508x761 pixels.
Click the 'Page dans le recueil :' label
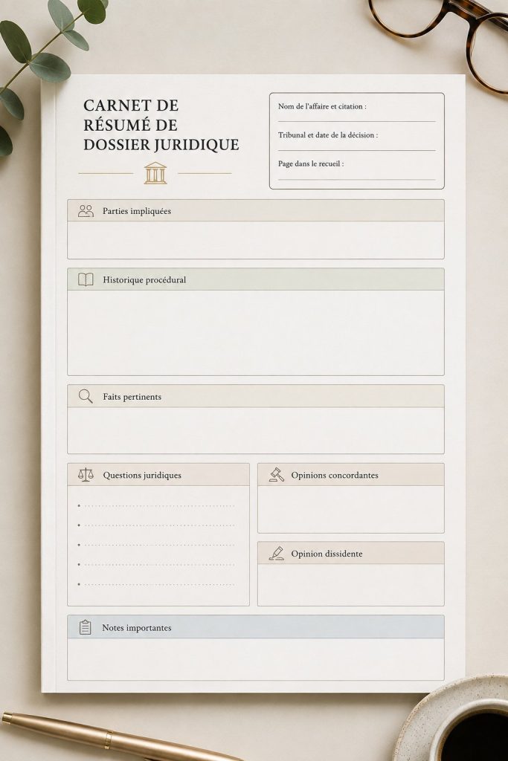tap(311, 163)
